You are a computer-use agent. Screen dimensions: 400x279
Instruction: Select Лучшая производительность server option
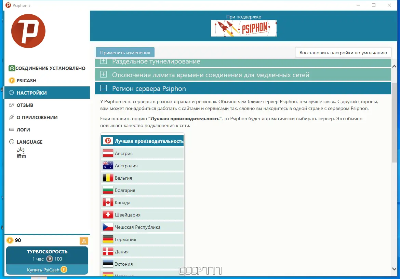(143, 141)
